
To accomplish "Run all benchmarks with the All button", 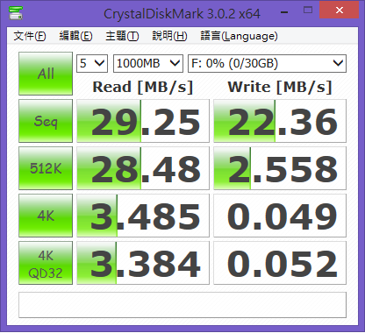I will tap(46, 74).
